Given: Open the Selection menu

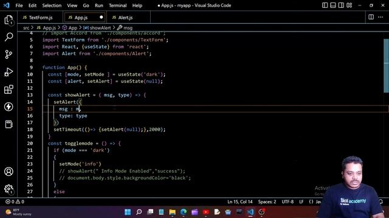Looking at the screenshot, I should pos(52,5).
